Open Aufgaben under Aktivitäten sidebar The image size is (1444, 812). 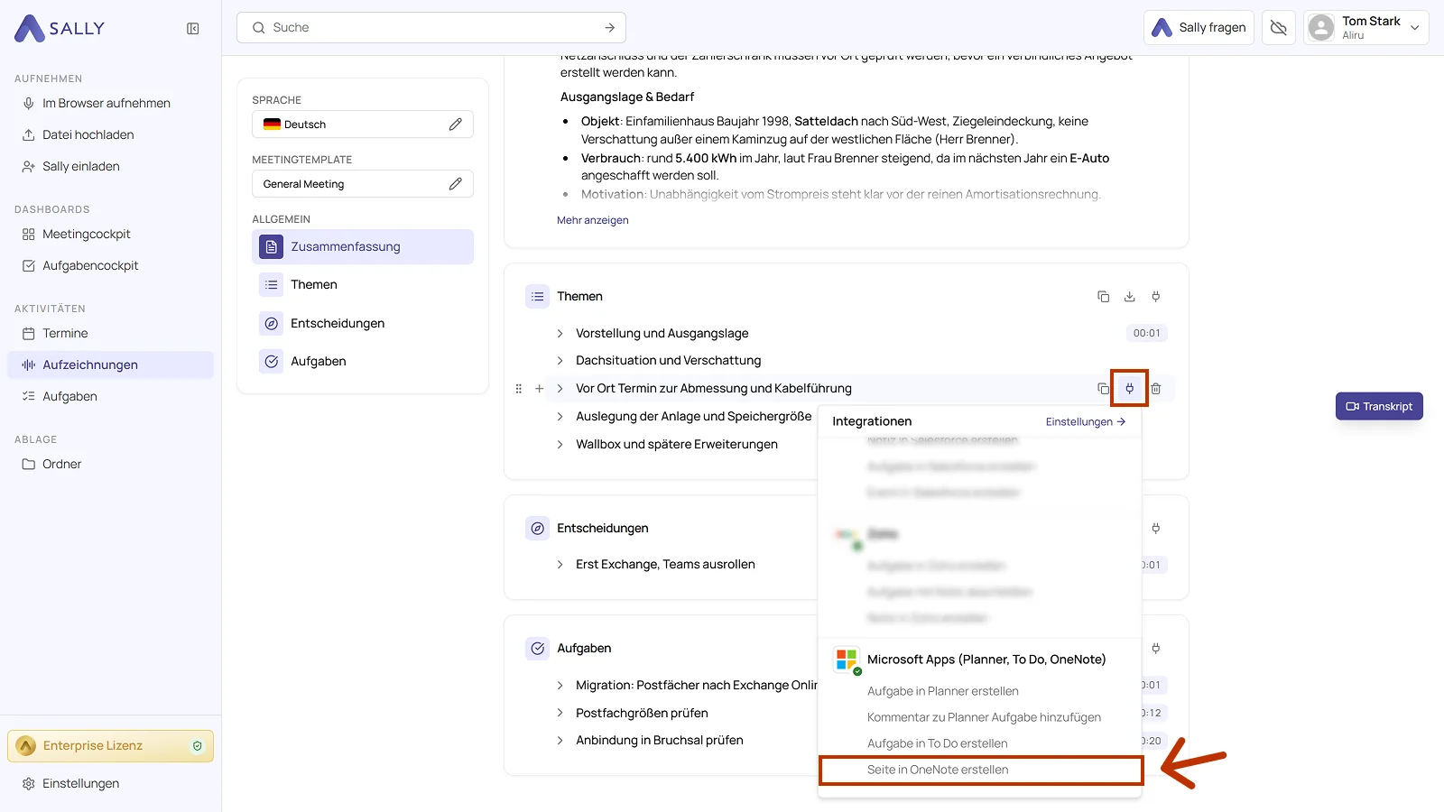tap(110, 397)
